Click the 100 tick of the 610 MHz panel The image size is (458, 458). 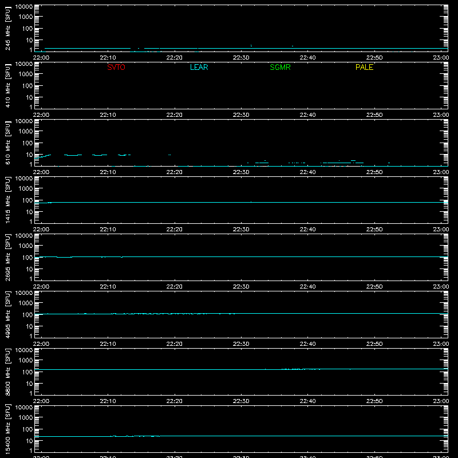point(27,143)
